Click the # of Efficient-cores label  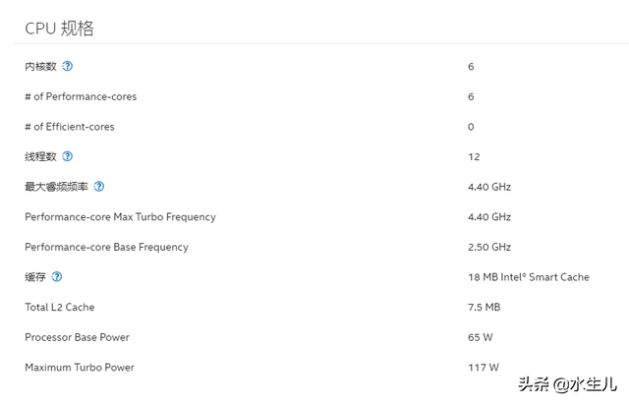(x=69, y=127)
